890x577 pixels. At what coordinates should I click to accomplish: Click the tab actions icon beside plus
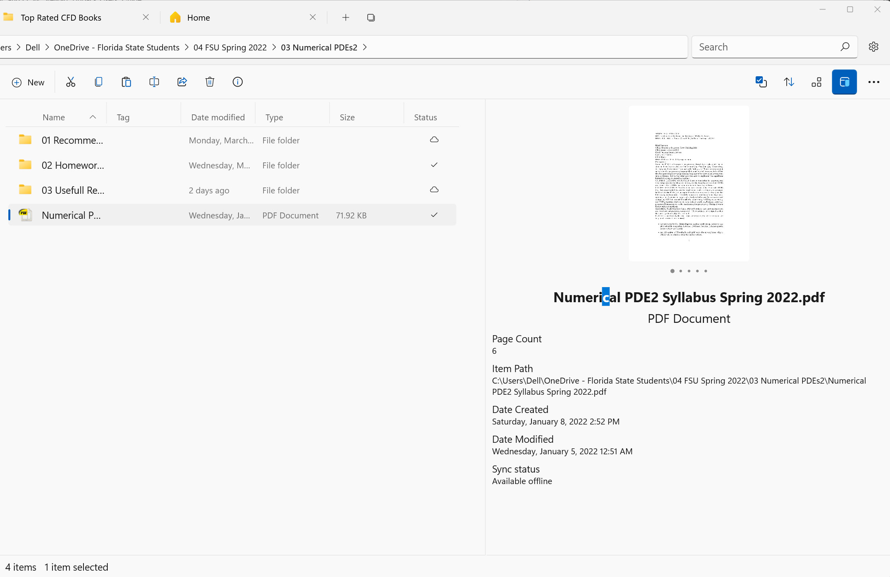(x=371, y=17)
